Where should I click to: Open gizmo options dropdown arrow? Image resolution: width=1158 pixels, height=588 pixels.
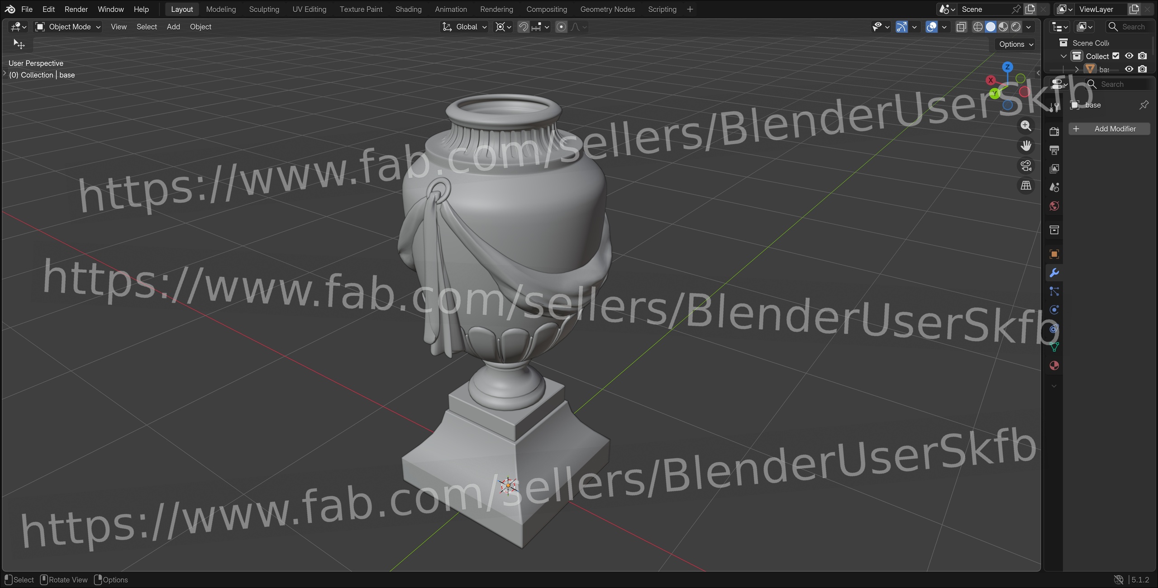point(914,27)
